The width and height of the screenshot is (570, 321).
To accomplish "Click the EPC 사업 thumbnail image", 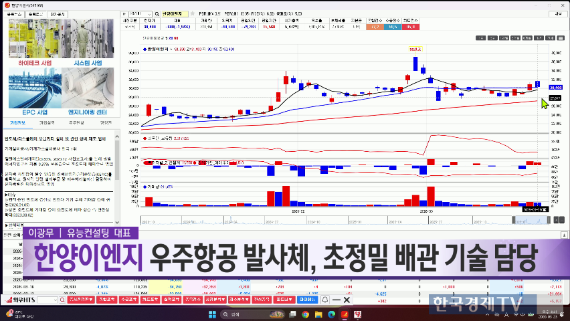I will tap(32, 88).
